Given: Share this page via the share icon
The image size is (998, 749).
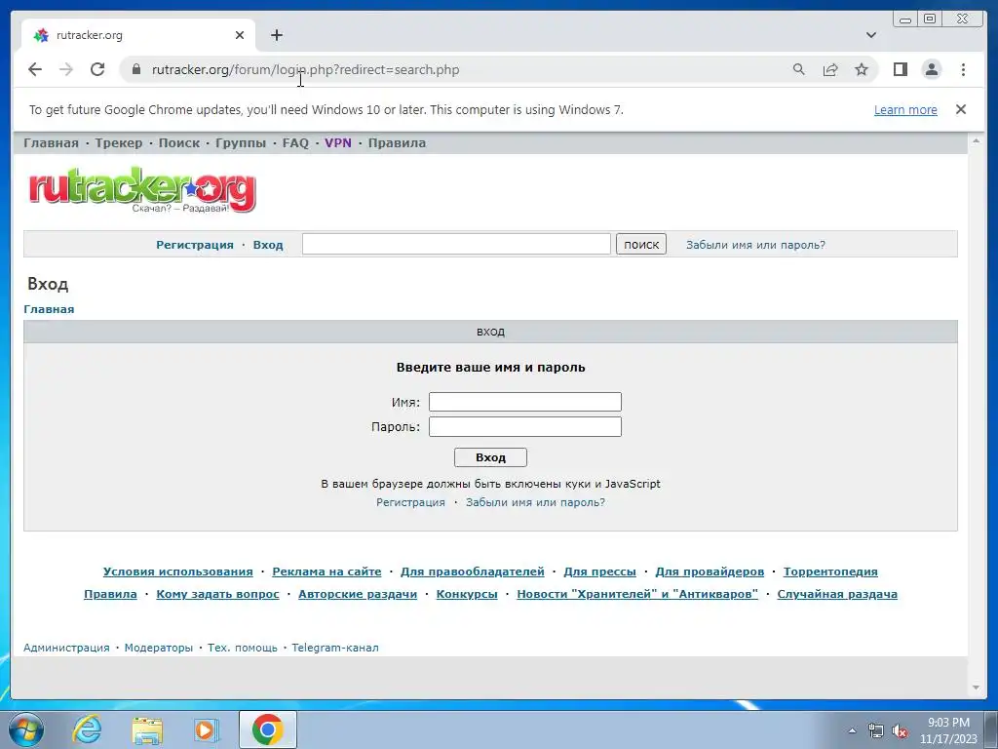Looking at the screenshot, I should click(830, 69).
